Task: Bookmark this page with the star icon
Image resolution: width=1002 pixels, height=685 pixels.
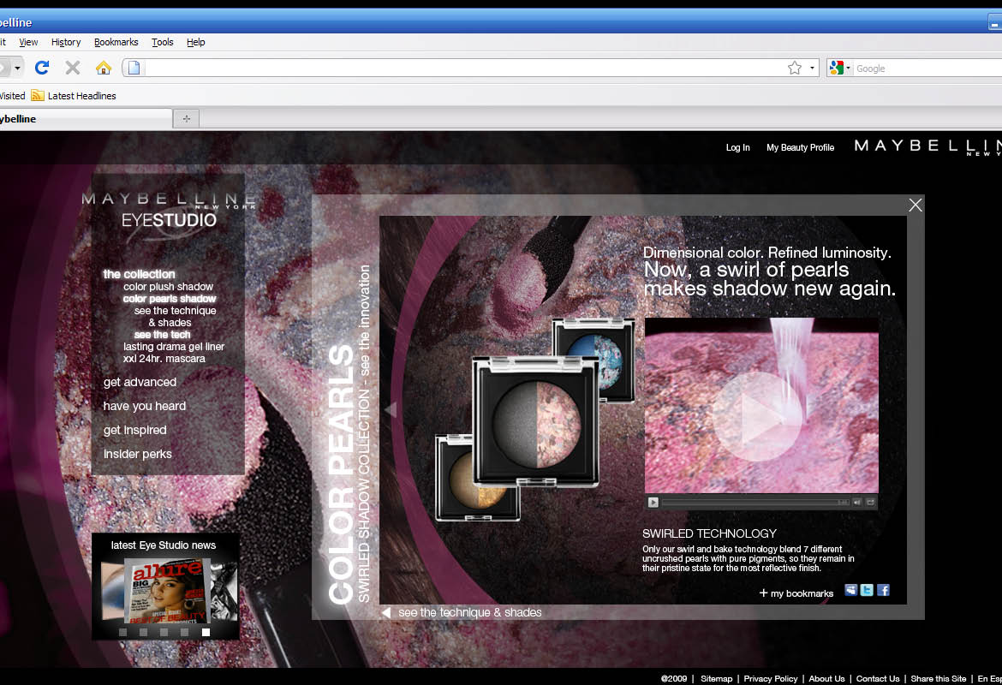Action: coord(794,68)
